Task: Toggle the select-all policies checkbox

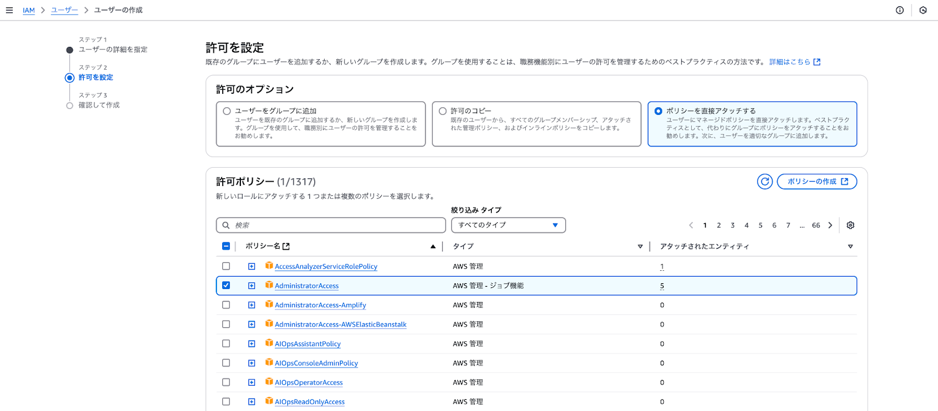Action: pos(226,246)
